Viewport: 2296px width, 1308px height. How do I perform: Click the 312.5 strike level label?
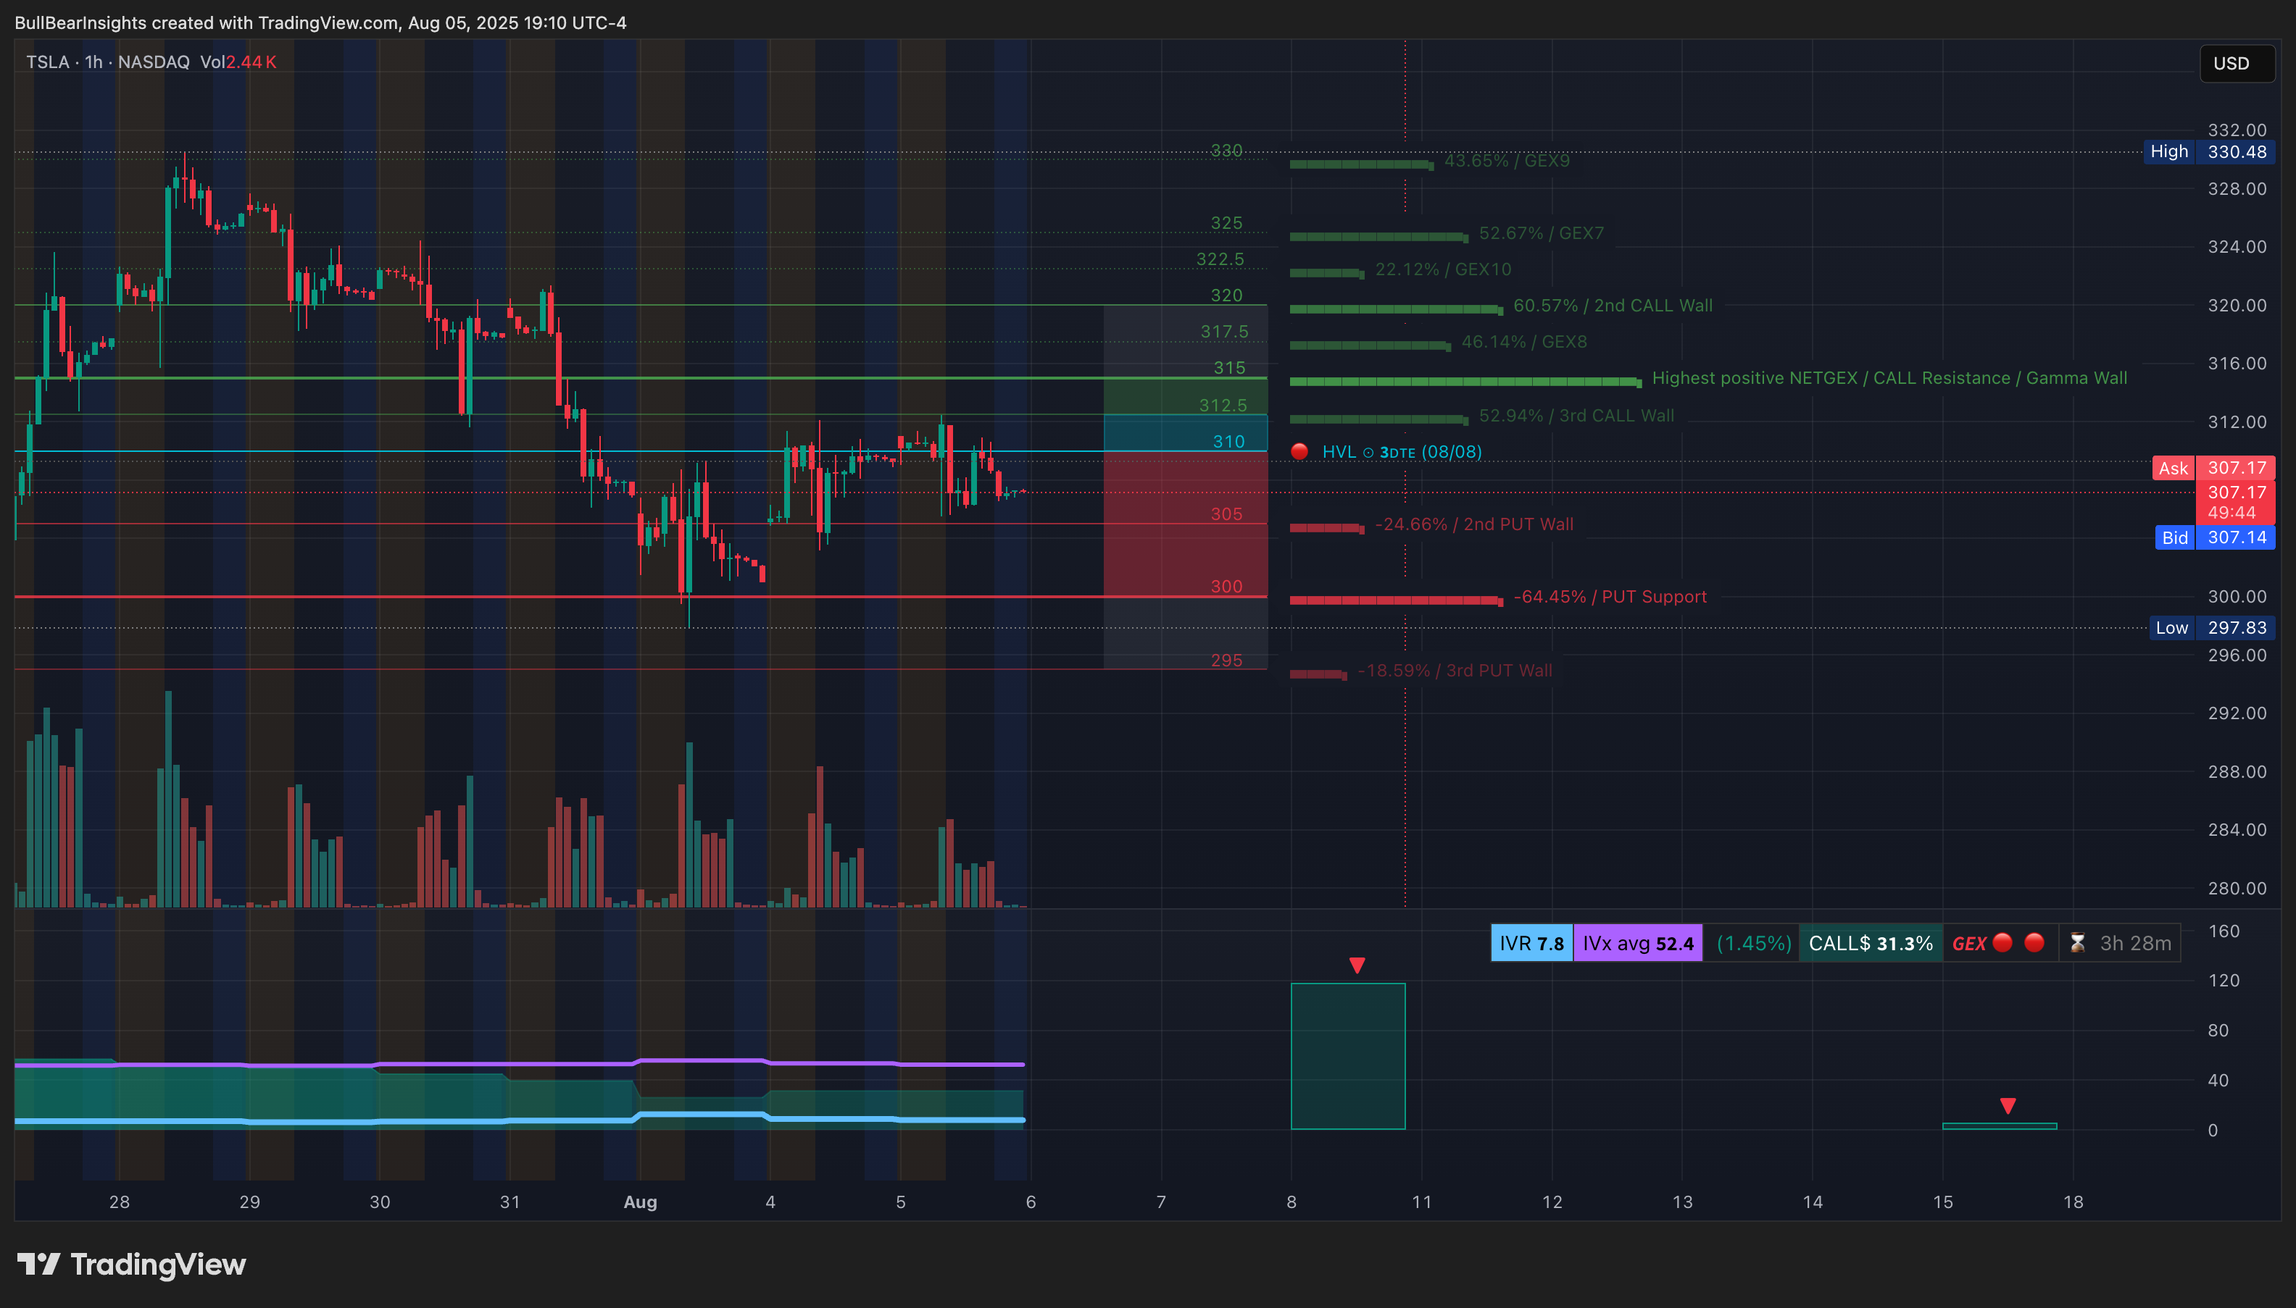coord(1223,406)
